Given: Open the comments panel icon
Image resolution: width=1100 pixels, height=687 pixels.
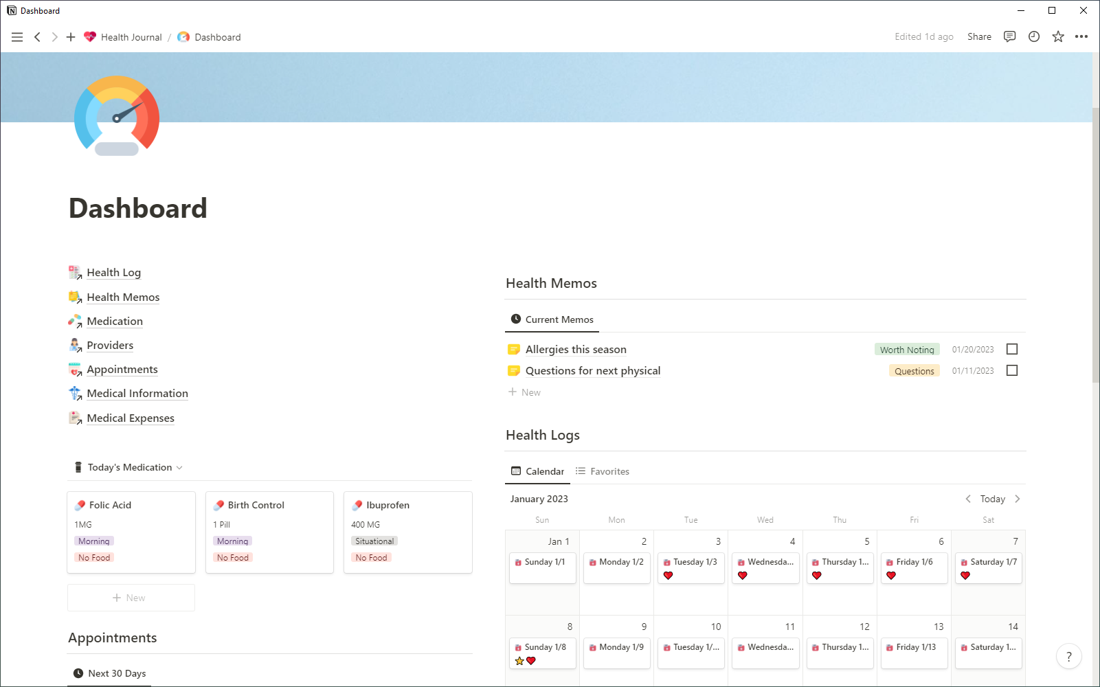Looking at the screenshot, I should (x=1009, y=37).
